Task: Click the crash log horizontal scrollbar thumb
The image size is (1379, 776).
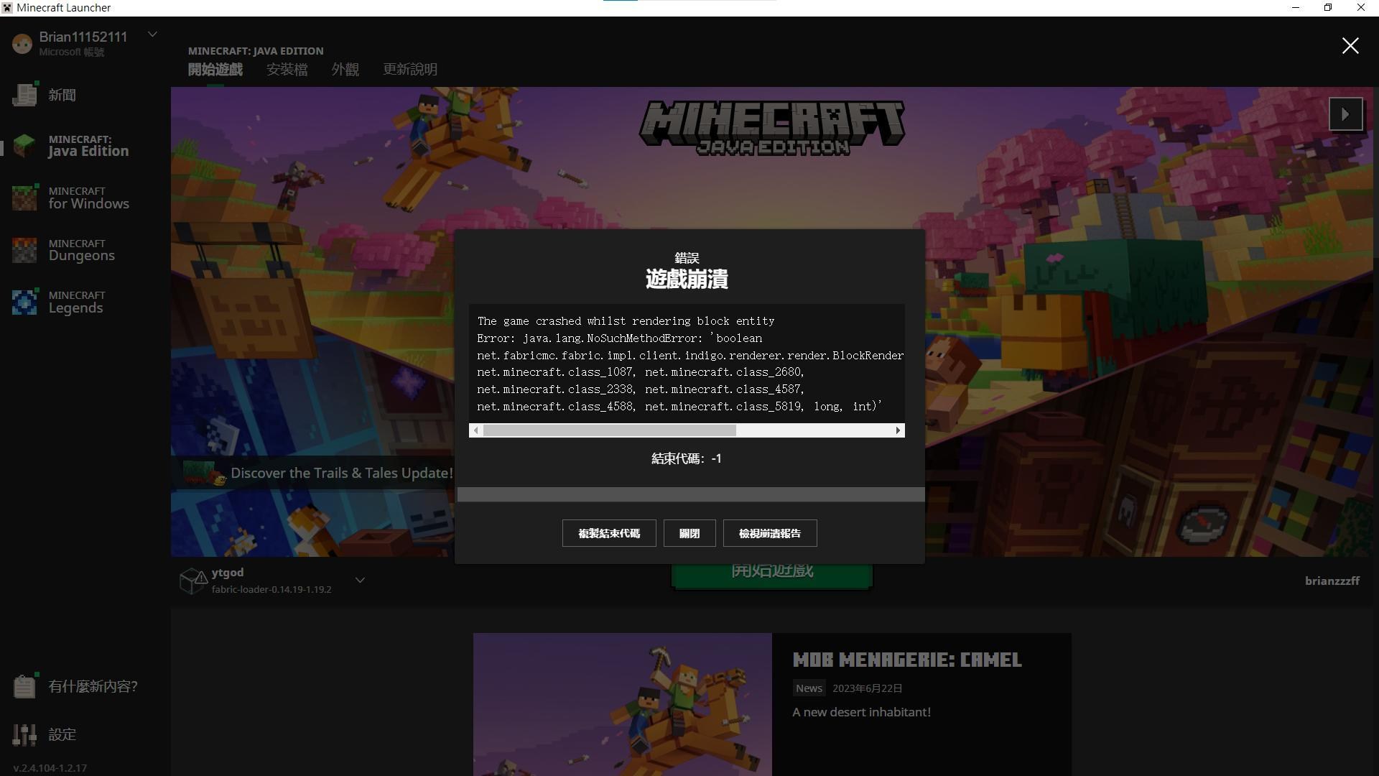Action: coord(610,430)
